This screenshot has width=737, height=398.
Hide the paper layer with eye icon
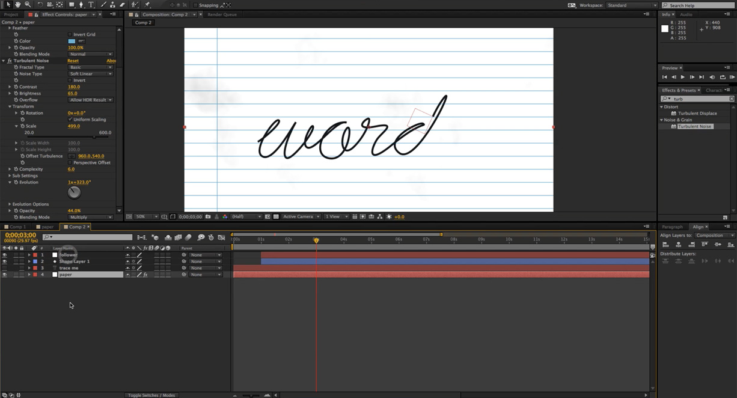[4, 275]
